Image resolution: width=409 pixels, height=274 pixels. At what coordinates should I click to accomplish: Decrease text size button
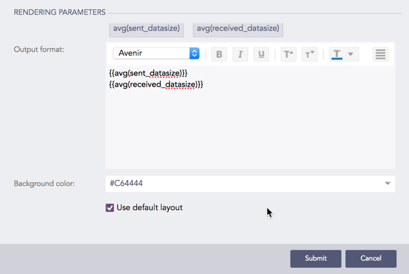(x=309, y=55)
